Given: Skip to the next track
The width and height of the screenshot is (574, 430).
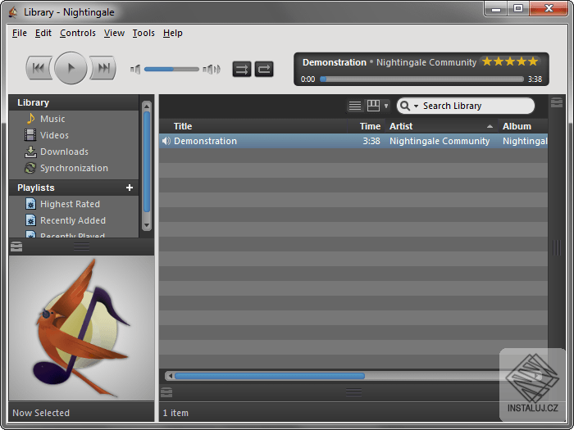Looking at the screenshot, I should click(103, 68).
